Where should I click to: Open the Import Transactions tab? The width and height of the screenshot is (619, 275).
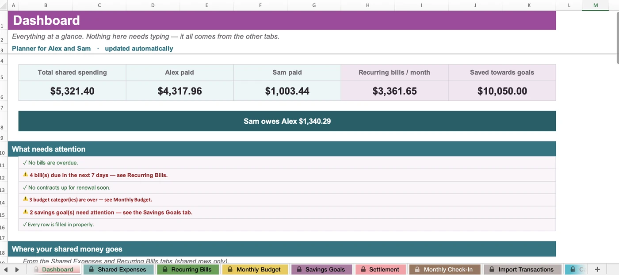click(x=523, y=269)
